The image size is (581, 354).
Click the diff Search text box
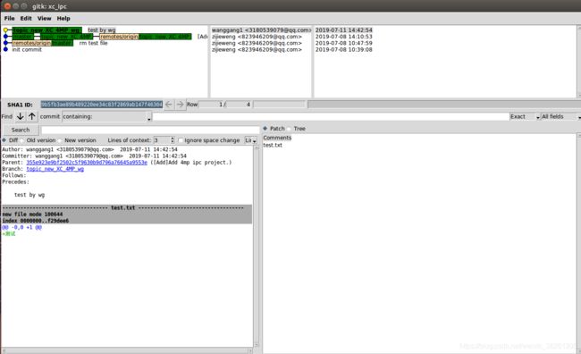coord(150,130)
